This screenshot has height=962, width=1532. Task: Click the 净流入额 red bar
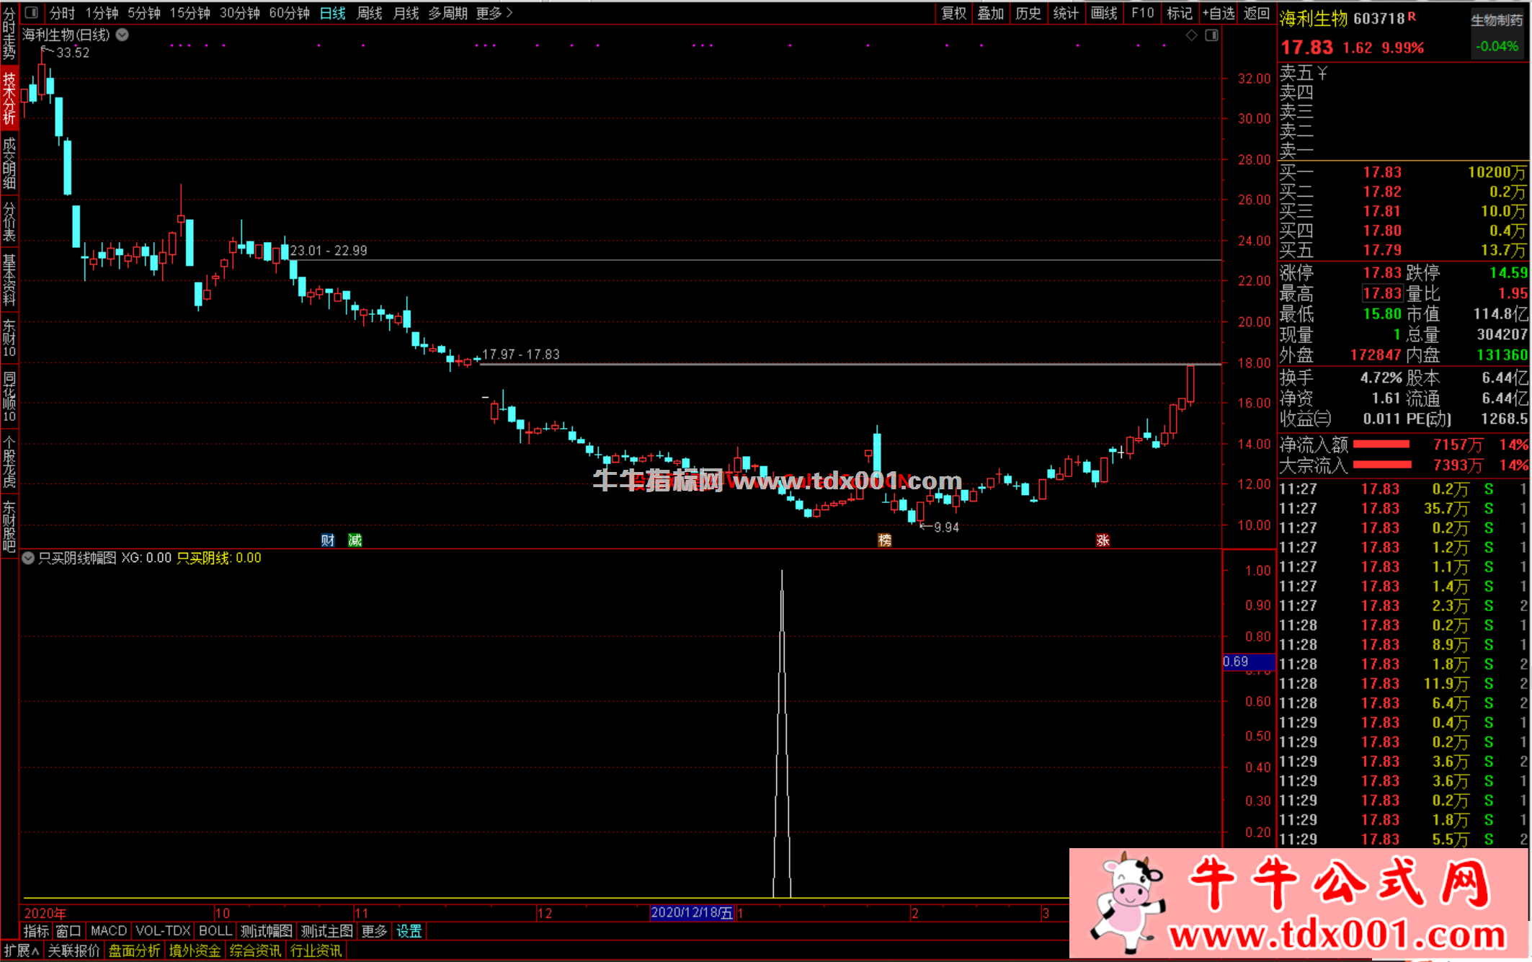[x=1381, y=445]
